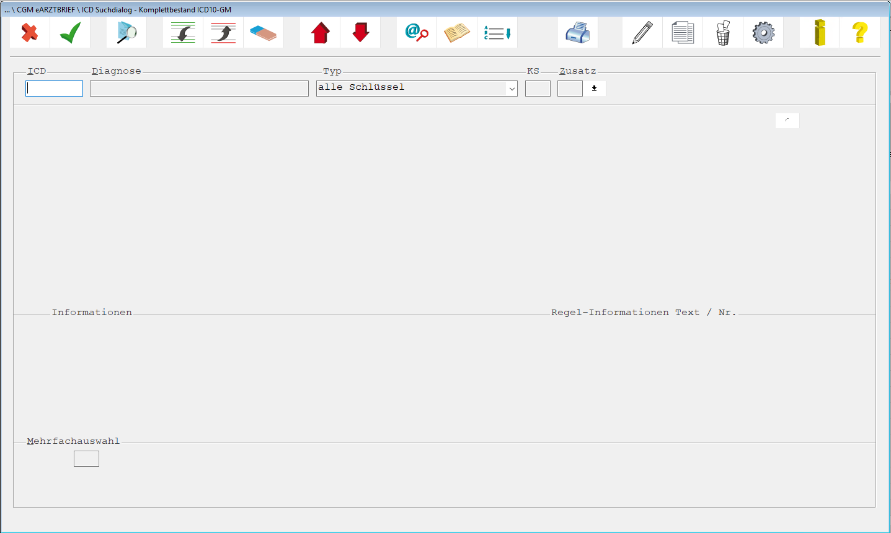The width and height of the screenshot is (891, 533).
Task: Open settings with the gear icon
Action: click(x=763, y=32)
